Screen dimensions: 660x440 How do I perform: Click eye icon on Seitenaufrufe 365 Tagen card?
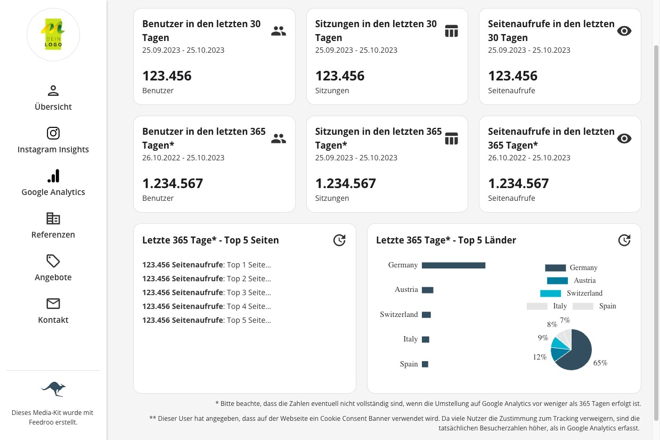624,138
